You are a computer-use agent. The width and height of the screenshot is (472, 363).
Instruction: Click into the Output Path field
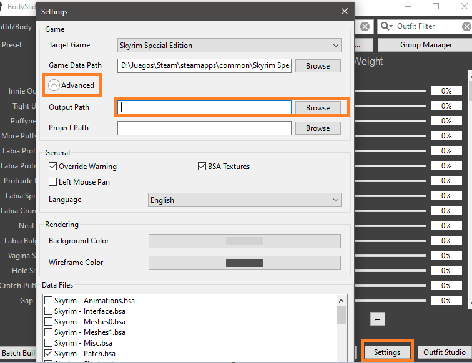point(204,107)
